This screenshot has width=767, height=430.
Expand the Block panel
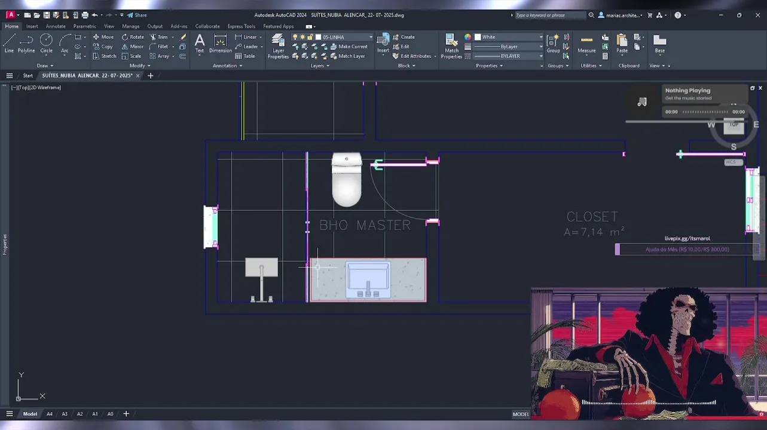tap(407, 66)
